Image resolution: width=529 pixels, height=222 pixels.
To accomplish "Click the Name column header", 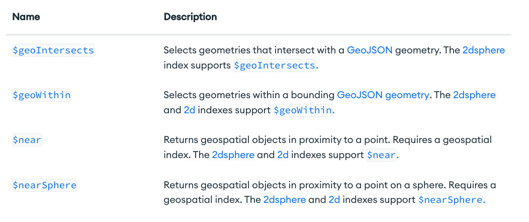I will (26, 17).
